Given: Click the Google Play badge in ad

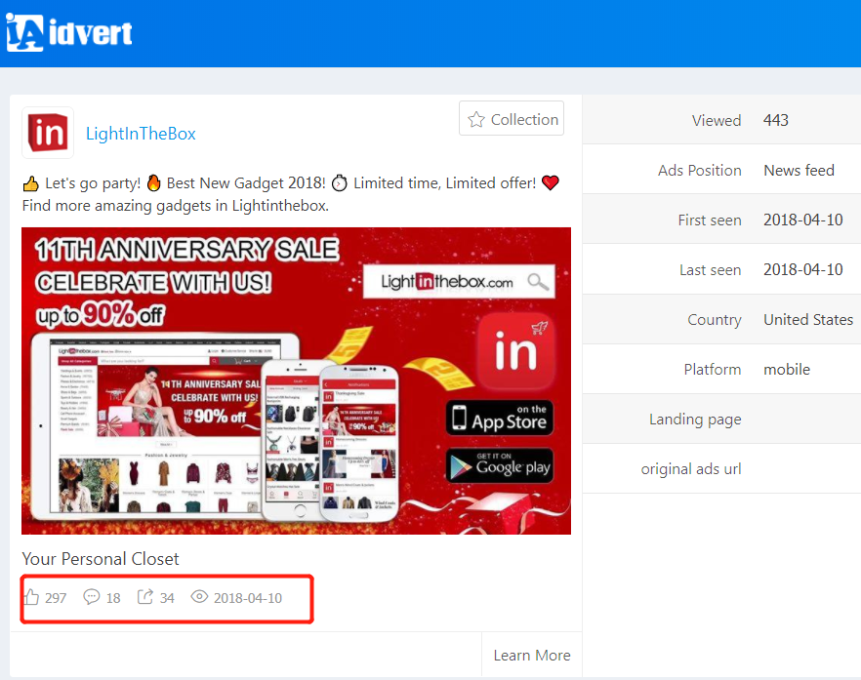Looking at the screenshot, I should [x=499, y=466].
